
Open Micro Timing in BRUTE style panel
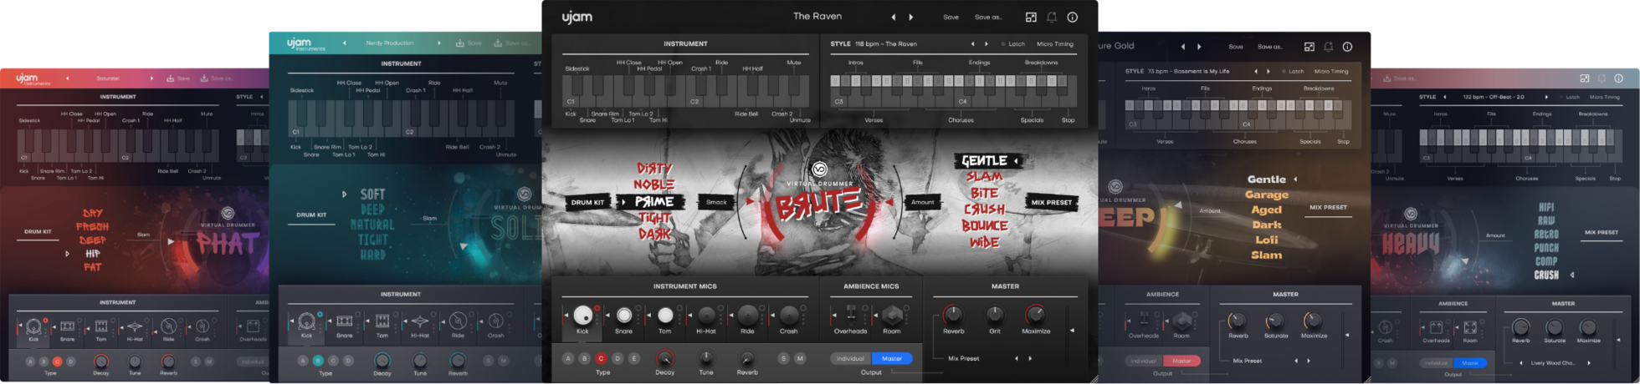[x=1055, y=44]
